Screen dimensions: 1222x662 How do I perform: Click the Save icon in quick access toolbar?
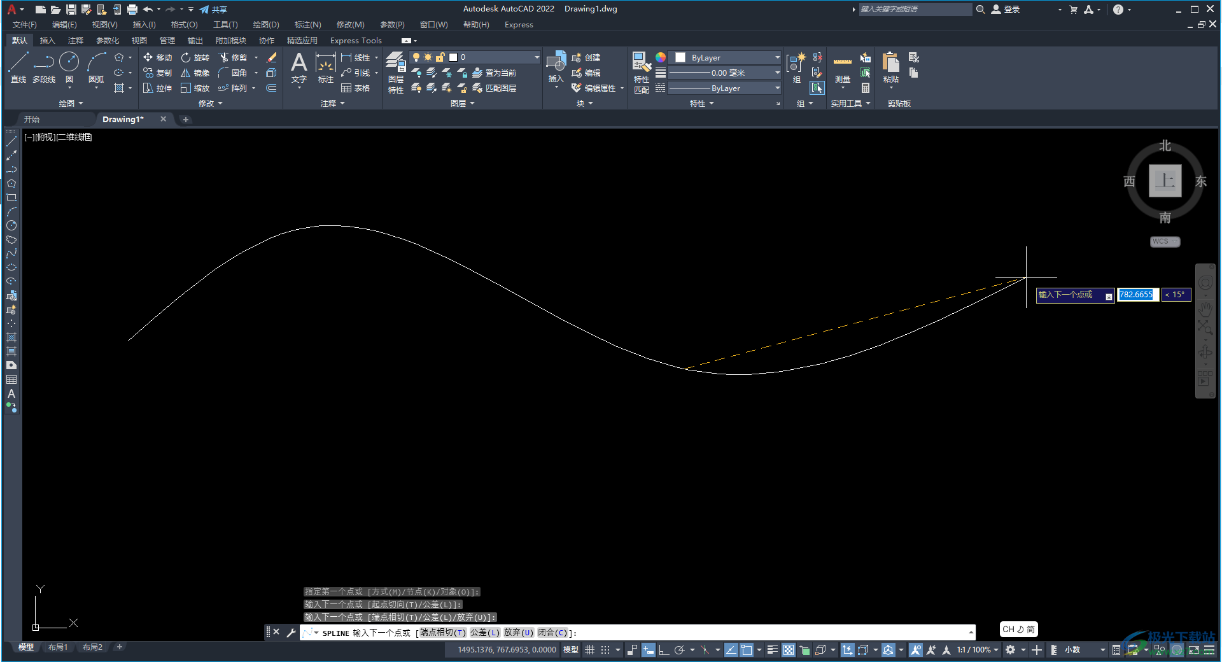coord(71,9)
